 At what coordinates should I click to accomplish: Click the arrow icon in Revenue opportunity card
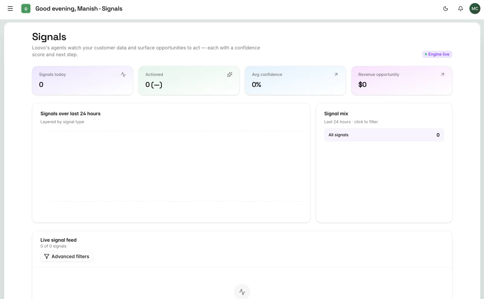point(443,74)
